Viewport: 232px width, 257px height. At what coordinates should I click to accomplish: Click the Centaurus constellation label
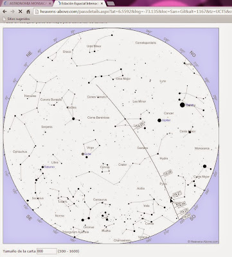[x=100, y=200]
